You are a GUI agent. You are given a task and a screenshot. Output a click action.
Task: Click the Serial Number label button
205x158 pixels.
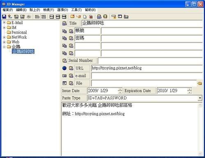(x=82, y=60)
